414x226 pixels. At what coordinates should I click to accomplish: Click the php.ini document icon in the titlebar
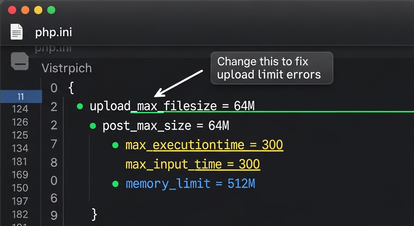tap(16, 31)
